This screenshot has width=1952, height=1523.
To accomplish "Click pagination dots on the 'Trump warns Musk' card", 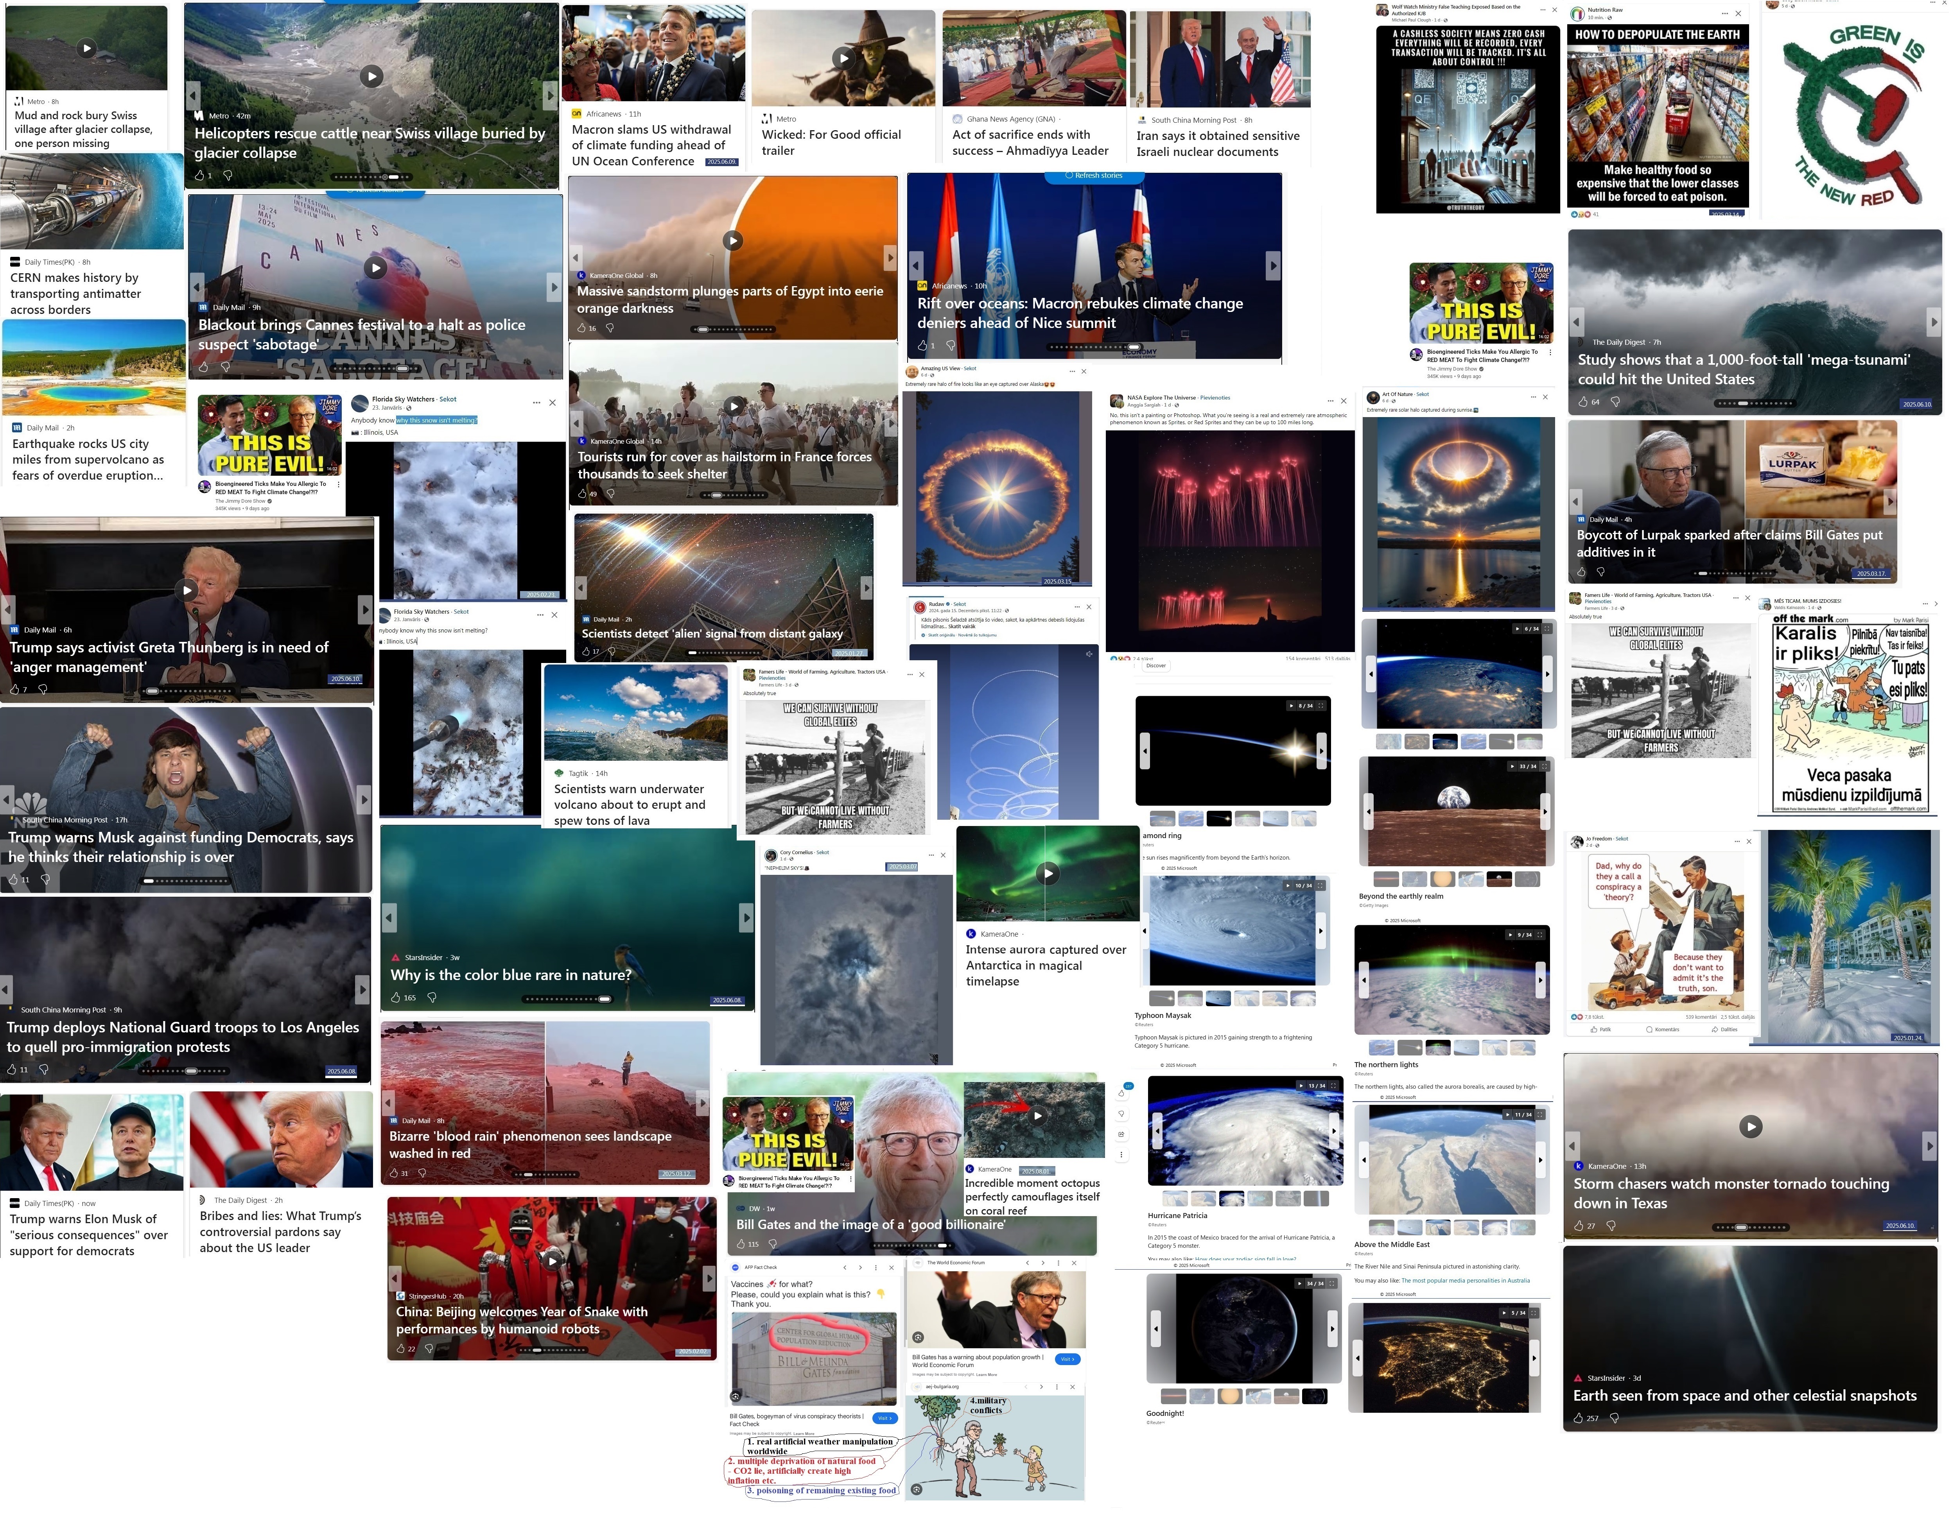I will [186, 881].
